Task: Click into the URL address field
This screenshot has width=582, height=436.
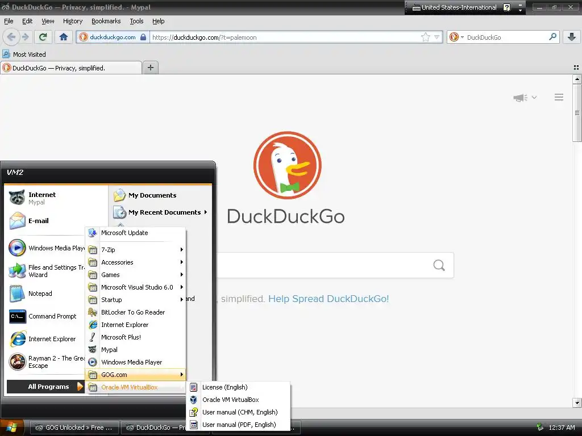Action: point(285,37)
